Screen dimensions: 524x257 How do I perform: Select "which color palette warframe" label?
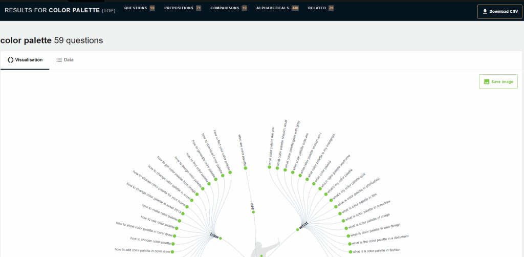pyautogui.click(x=336, y=171)
